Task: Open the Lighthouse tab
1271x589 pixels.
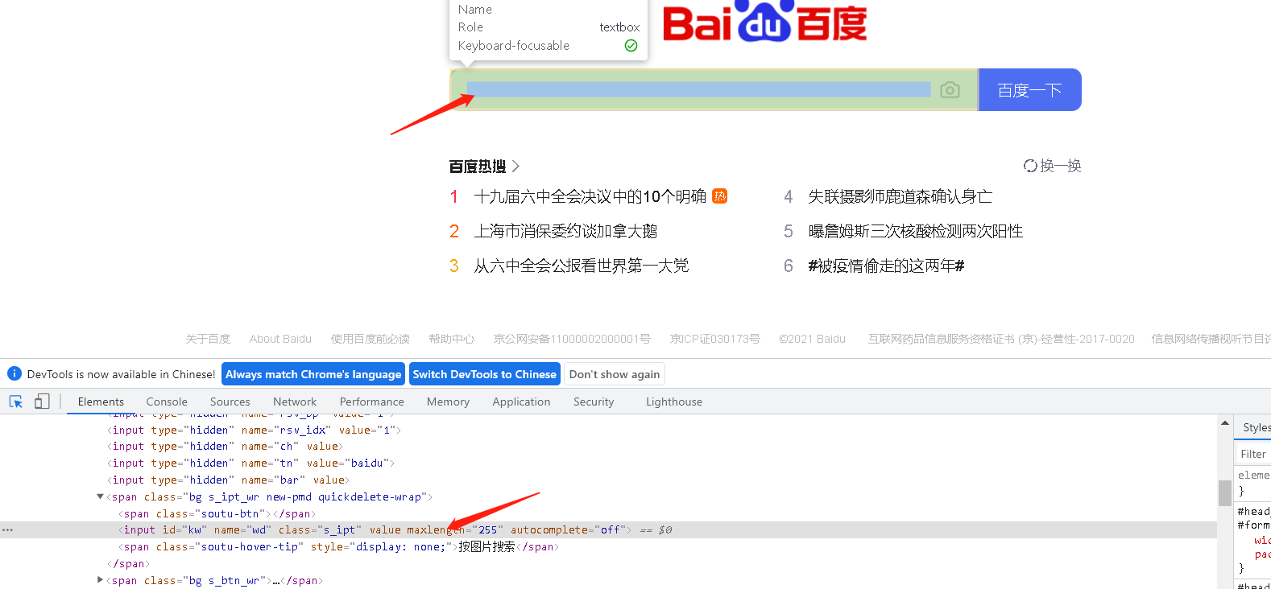Action: point(674,402)
